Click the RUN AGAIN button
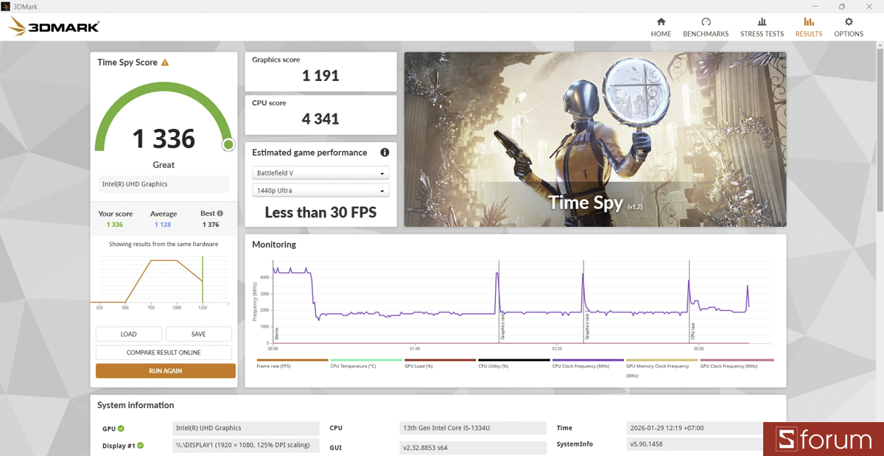 pos(165,371)
